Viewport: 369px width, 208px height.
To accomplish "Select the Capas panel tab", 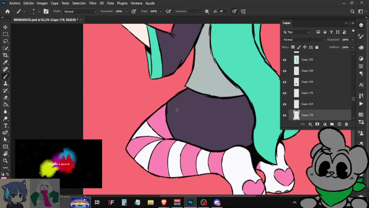I will pos(287,23).
